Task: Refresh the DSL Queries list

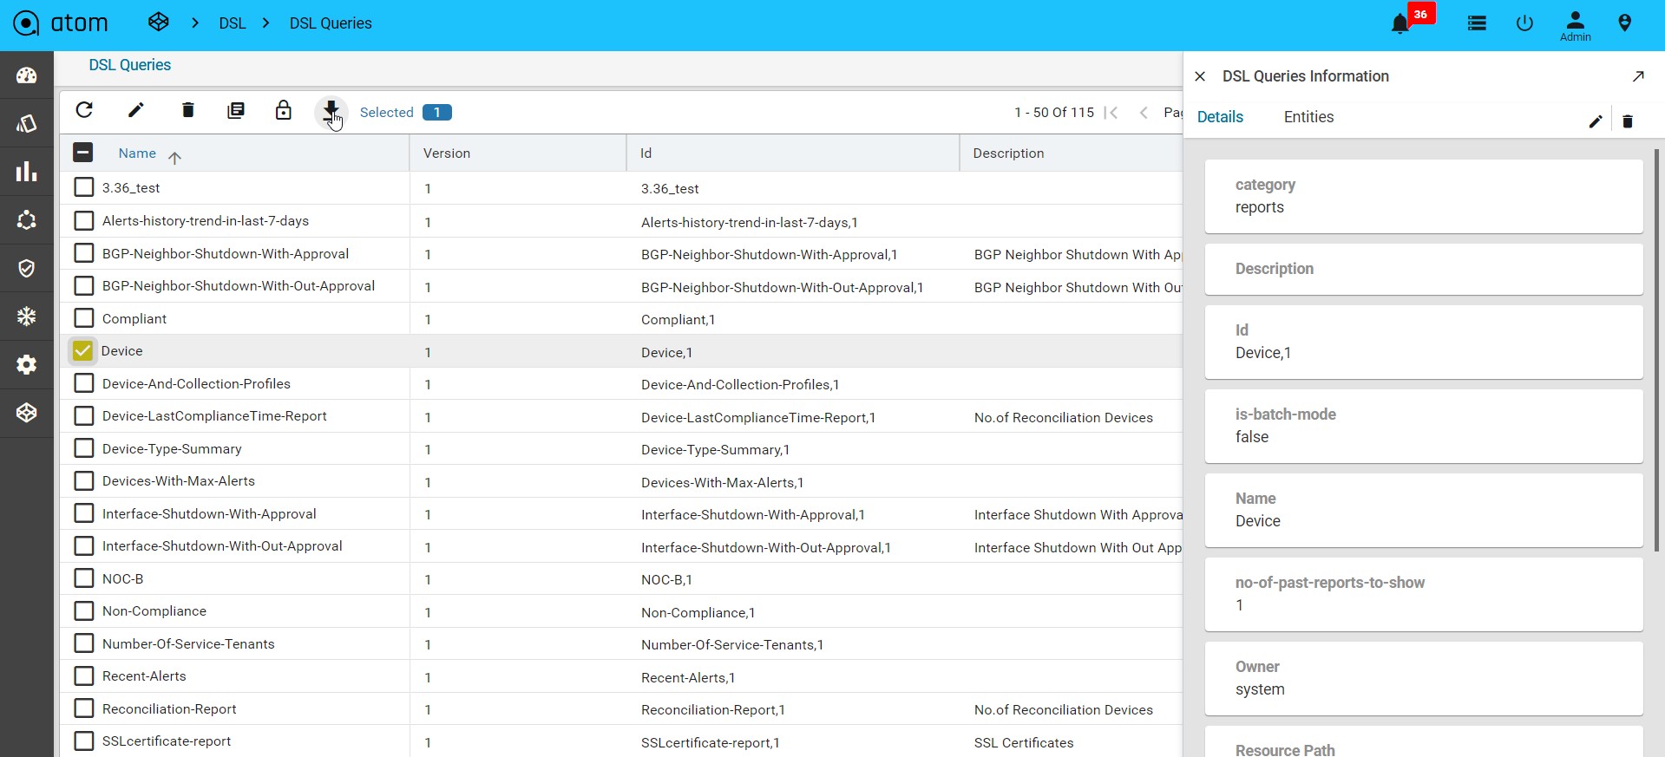Action: click(84, 110)
